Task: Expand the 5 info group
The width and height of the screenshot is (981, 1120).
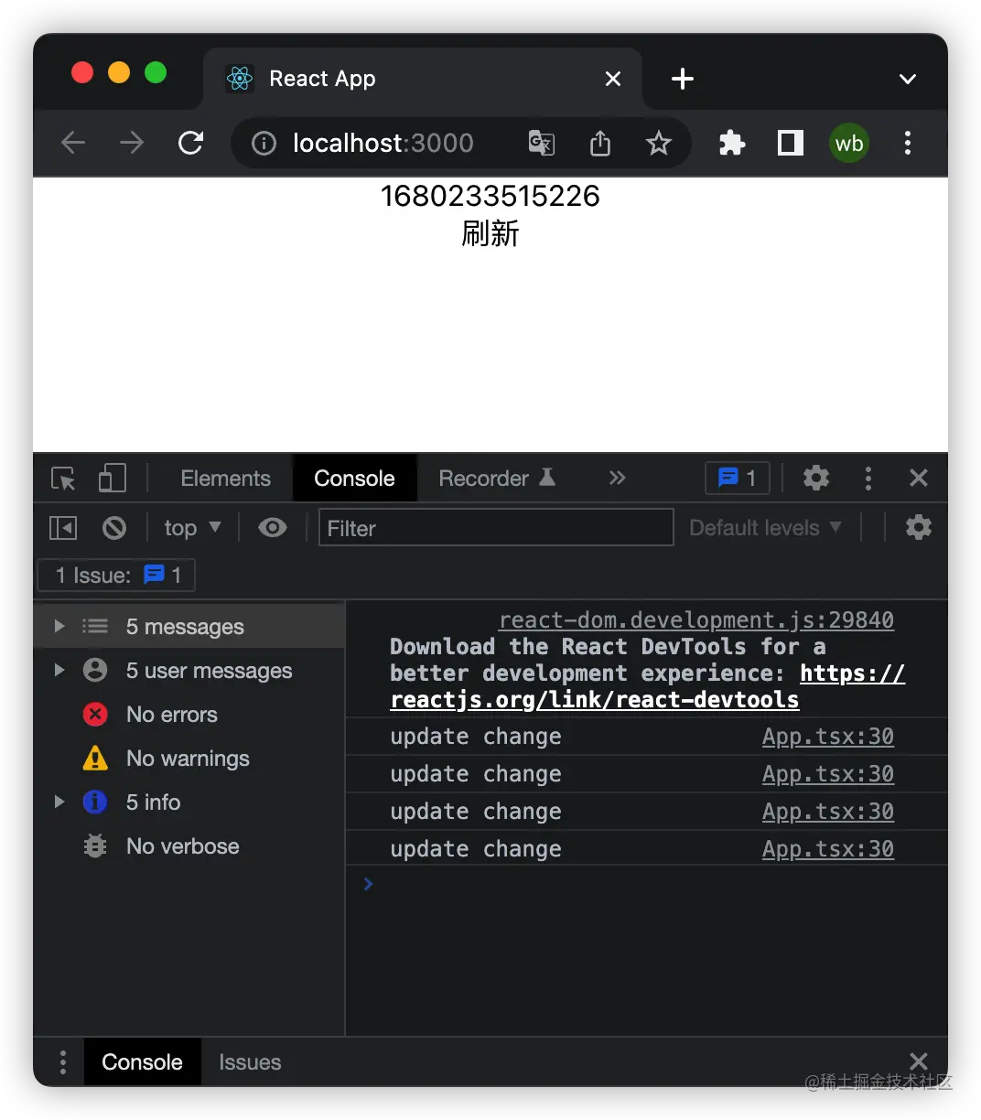Action: 59,802
